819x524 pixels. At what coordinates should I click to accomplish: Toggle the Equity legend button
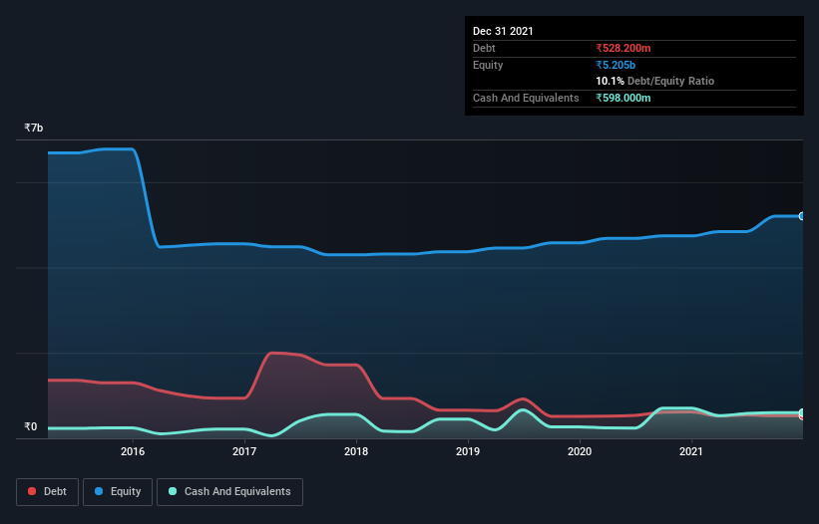(x=118, y=492)
